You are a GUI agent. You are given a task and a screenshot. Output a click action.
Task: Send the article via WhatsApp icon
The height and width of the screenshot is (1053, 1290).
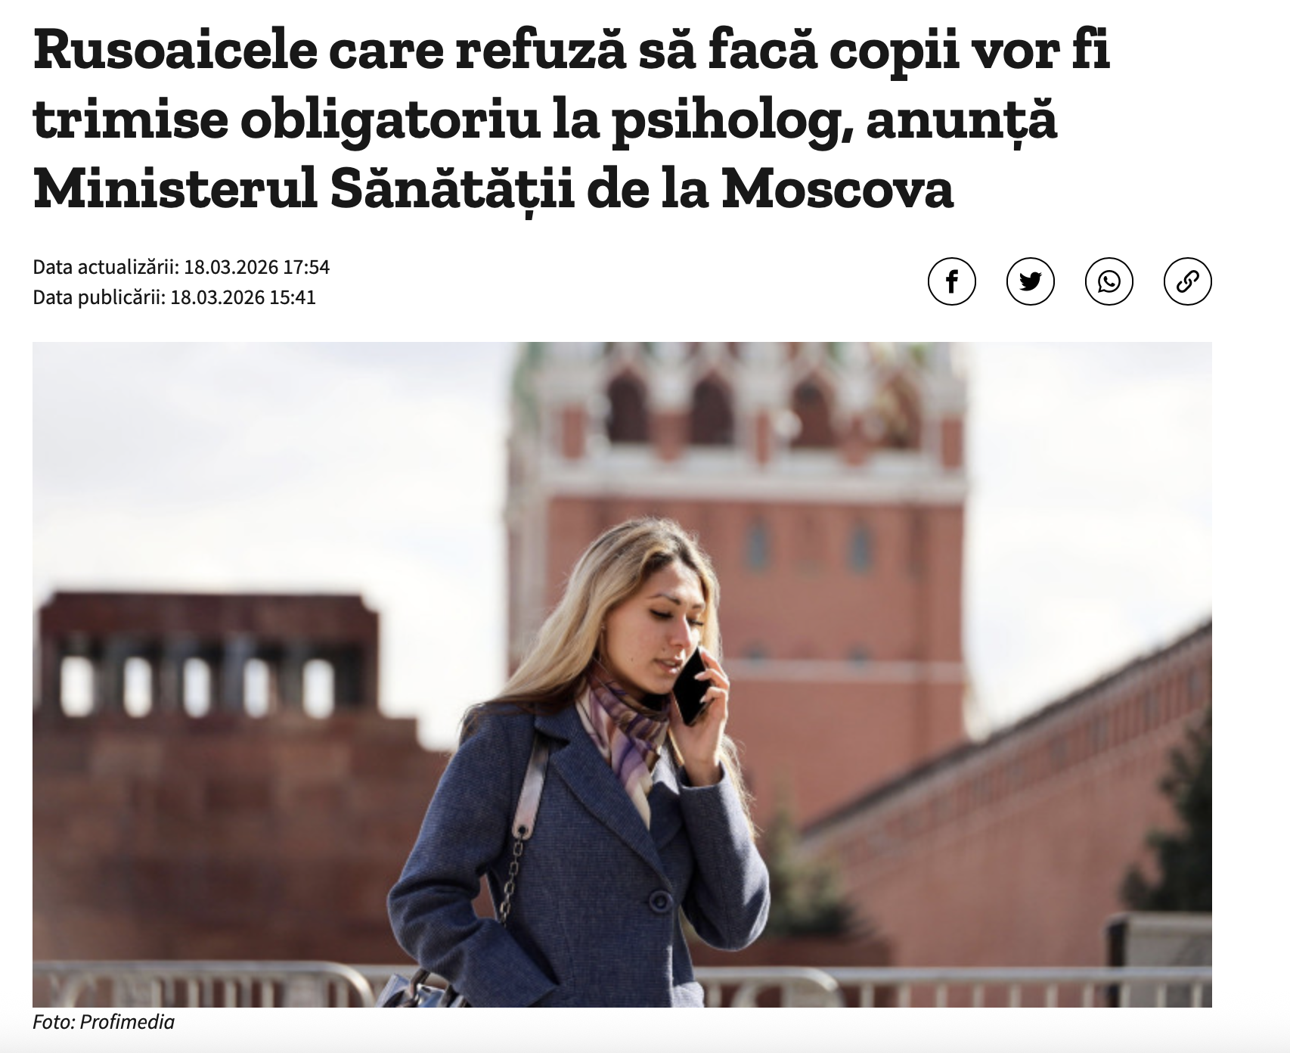click(x=1109, y=281)
